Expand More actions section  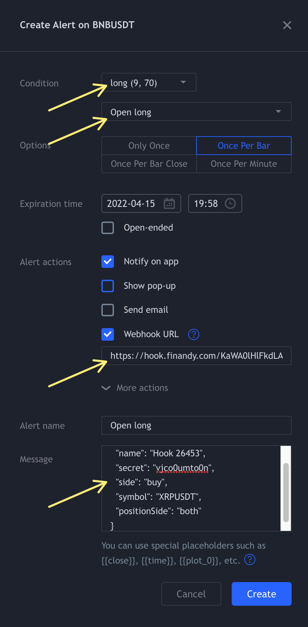click(135, 388)
